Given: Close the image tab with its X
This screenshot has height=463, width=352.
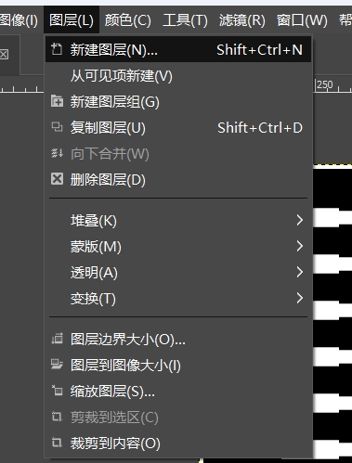Looking at the screenshot, I should (x=4, y=55).
